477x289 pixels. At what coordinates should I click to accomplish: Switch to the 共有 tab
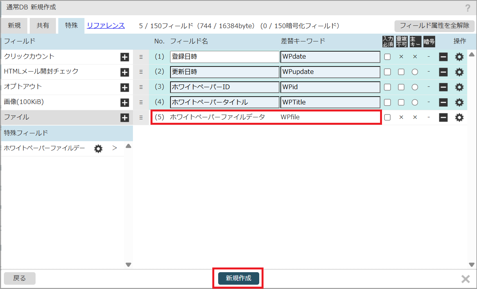pyautogui.click(x=43, y=26)
